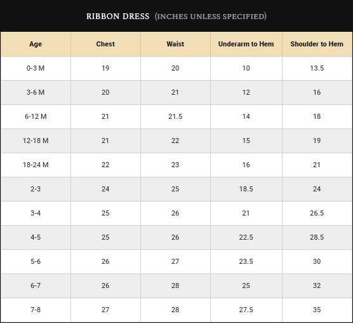Image resolution: width=353 pixels, height=323 pixels.
Task: Click chest value 22 in 18-24 M row
Action: tap(105, 165)
